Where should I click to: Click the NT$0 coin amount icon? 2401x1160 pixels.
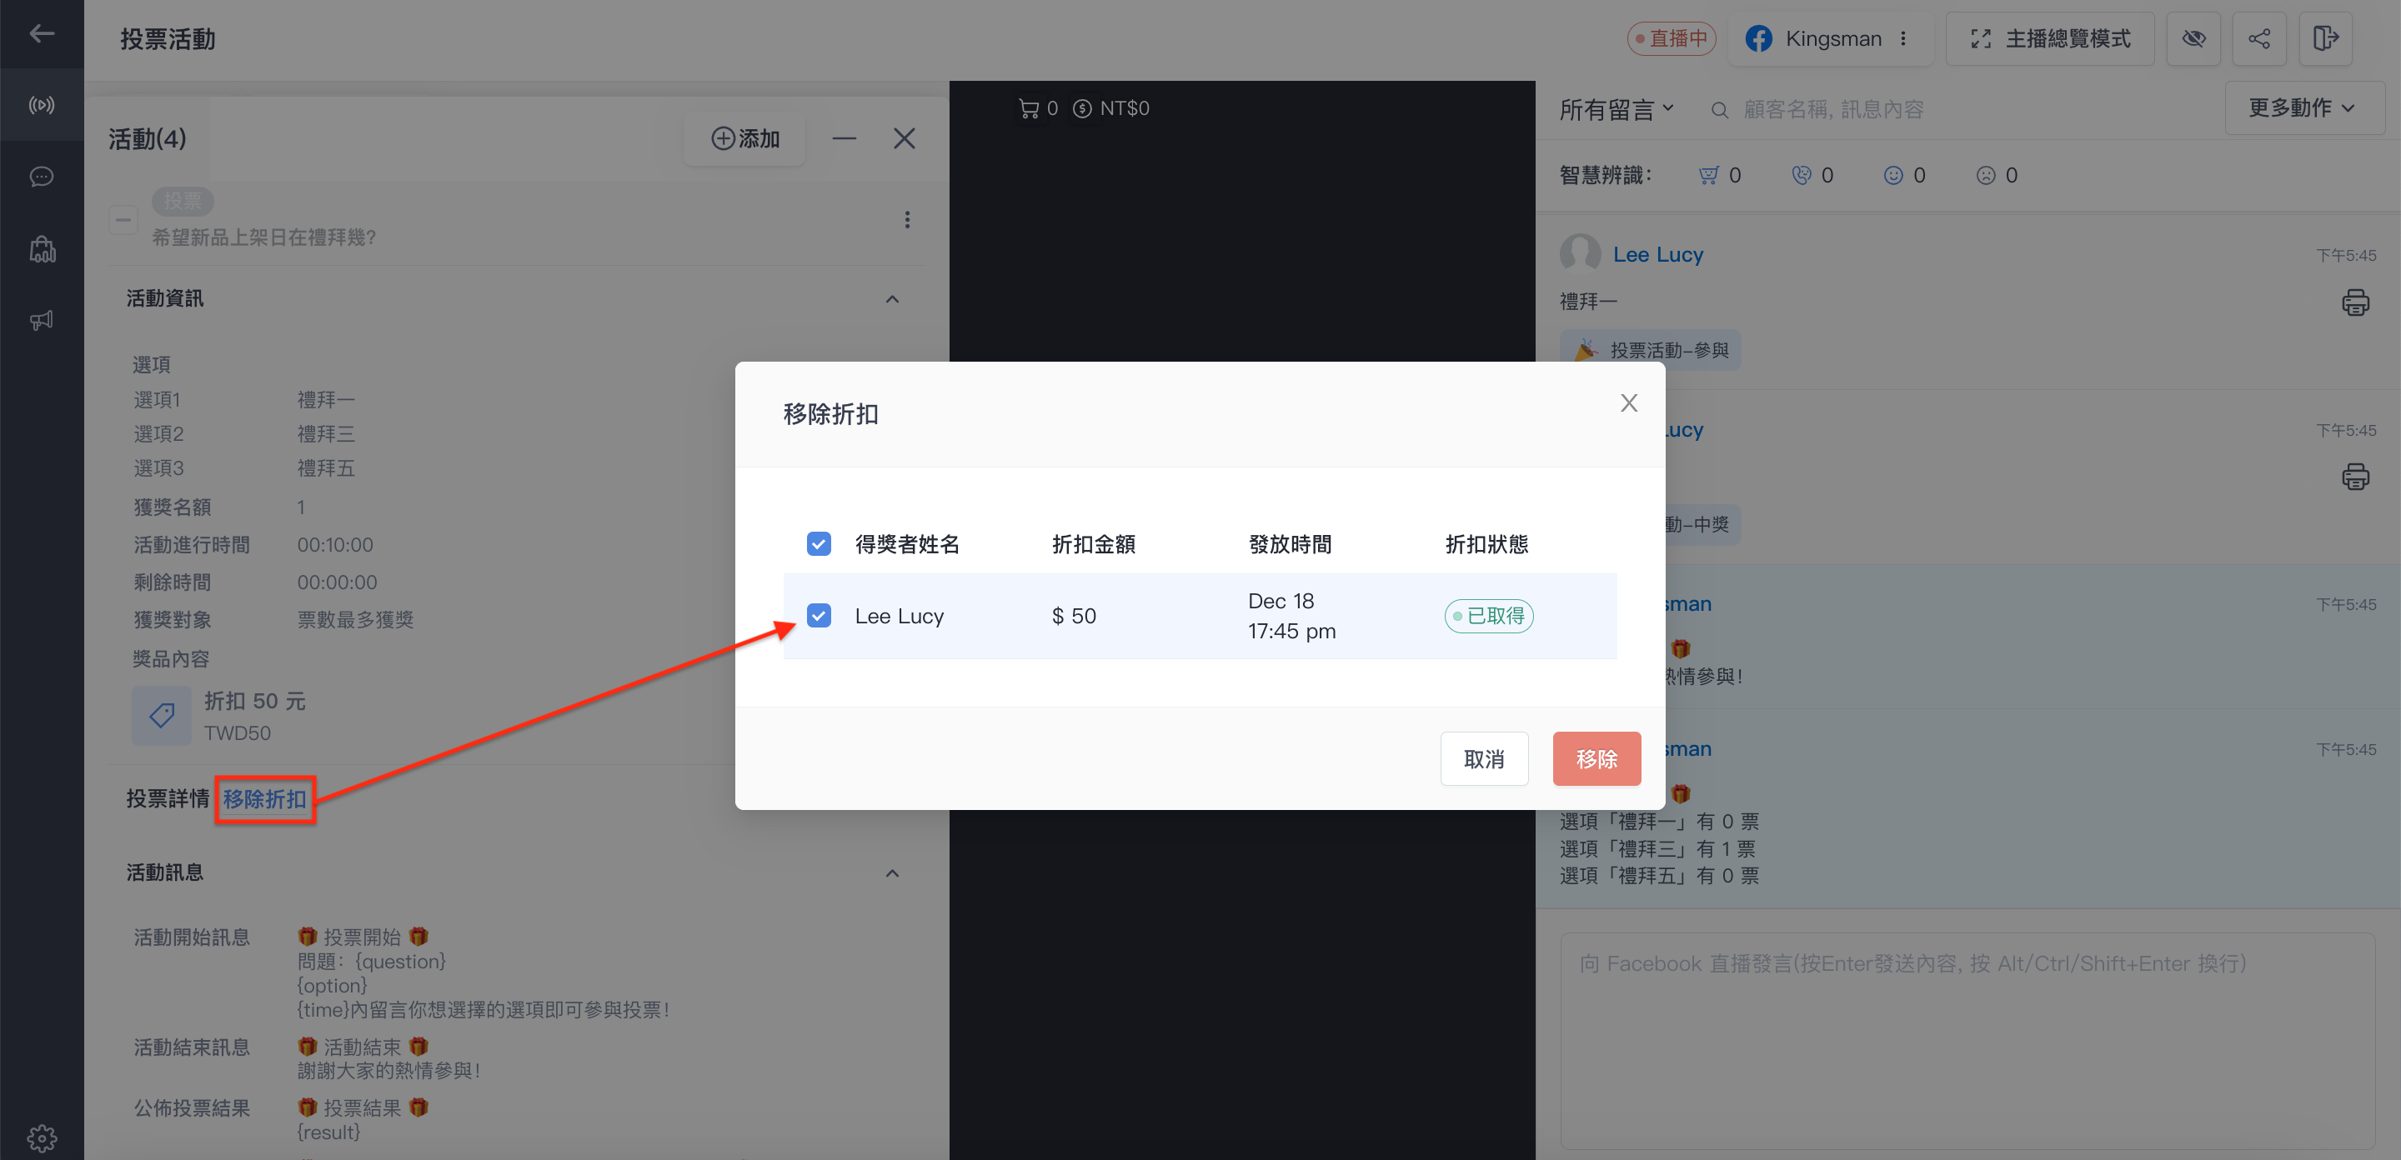(x=1081, y=109)
